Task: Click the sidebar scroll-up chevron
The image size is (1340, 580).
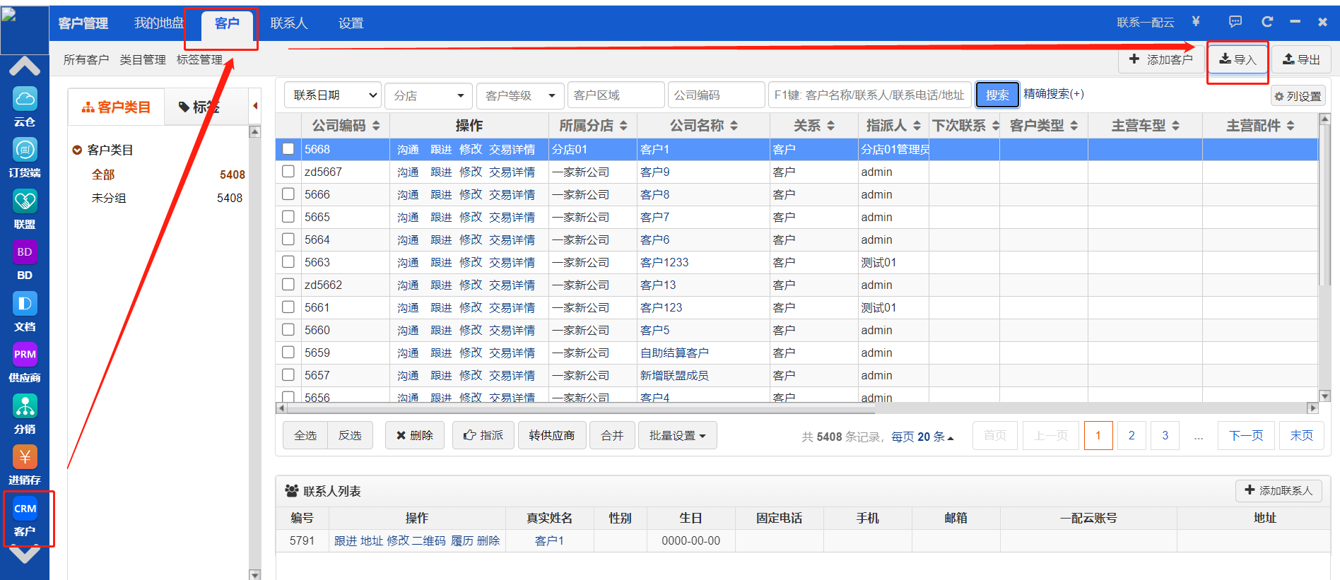Action: [25, 66]
